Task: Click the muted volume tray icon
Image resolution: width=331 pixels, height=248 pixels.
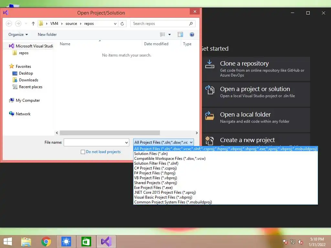Action: click(x=301, y=242)
